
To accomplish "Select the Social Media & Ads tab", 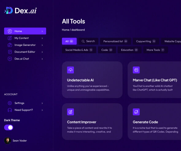I will pyautogui.click(x=79, y=50).
